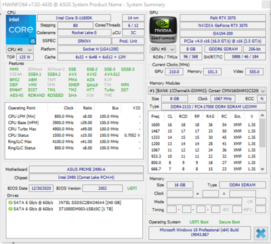Click the CPU Turbo Max row
The width and height of the screenshot is (271, 244).
[74, 129]
